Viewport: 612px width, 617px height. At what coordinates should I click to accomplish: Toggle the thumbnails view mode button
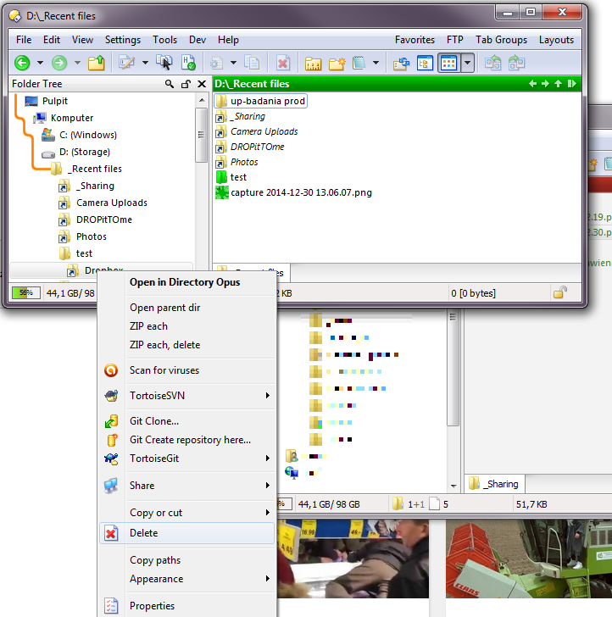449,63
